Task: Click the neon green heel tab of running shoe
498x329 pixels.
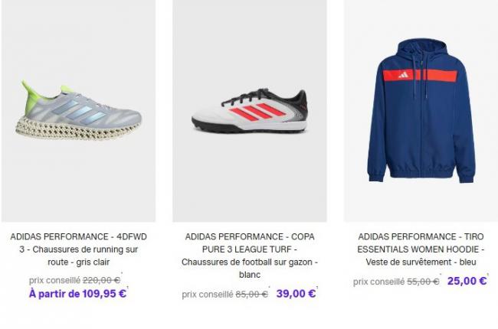Action: (28, 90)
